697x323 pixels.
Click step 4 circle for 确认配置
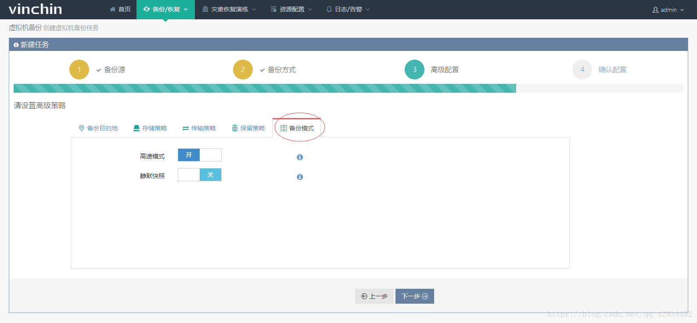tap(582, 69)
